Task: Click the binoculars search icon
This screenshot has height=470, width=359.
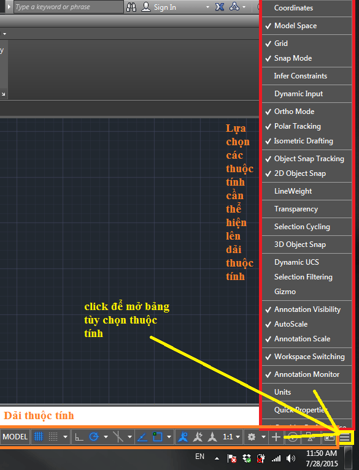Action: (131, 7)
